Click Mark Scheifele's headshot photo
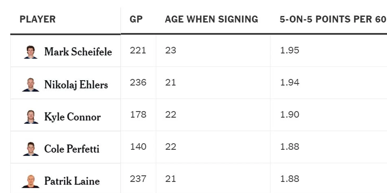 (31, 52)
